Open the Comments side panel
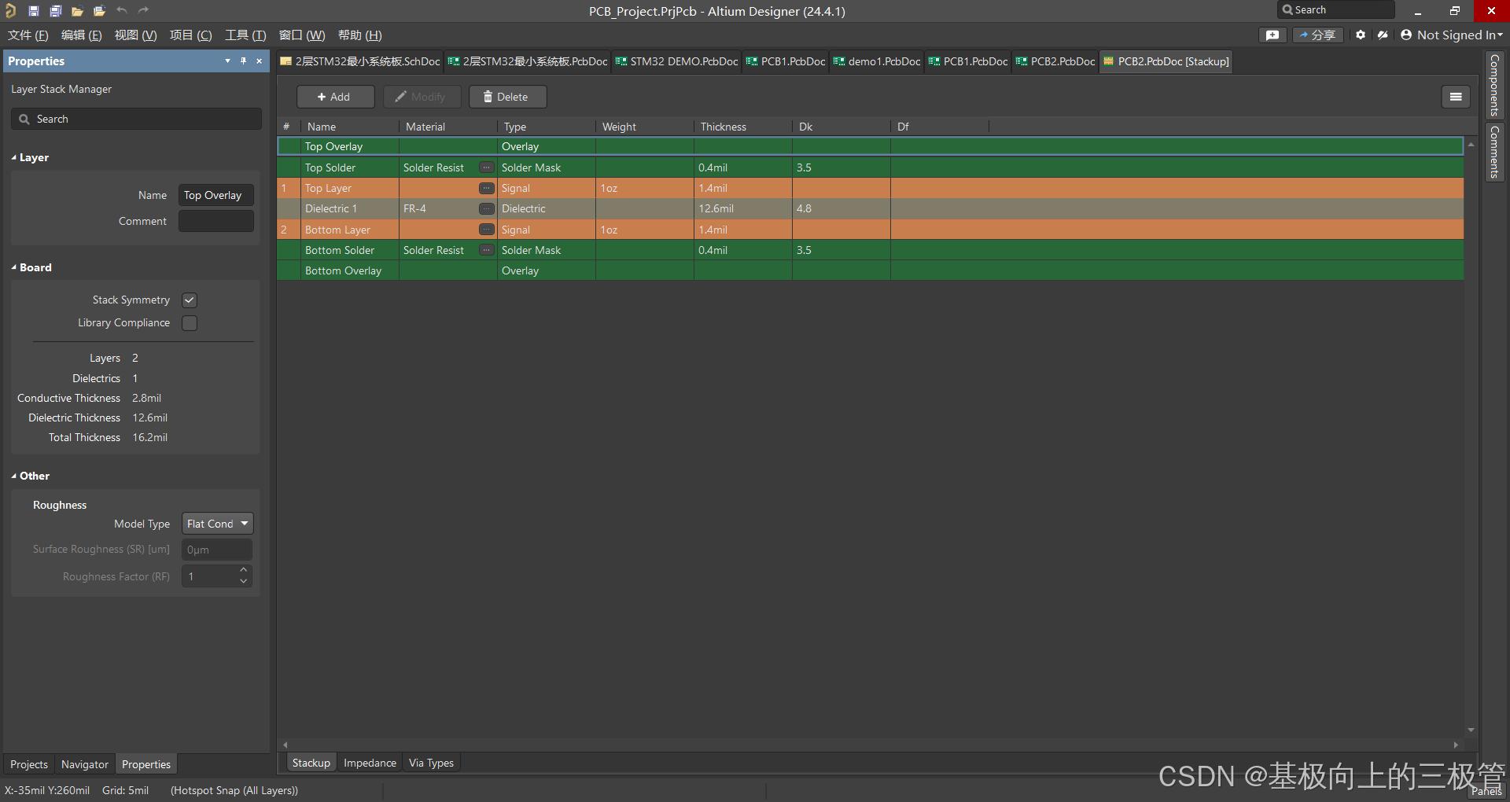This screenshot has height=802, width=1510. [x=1494, y=152]
